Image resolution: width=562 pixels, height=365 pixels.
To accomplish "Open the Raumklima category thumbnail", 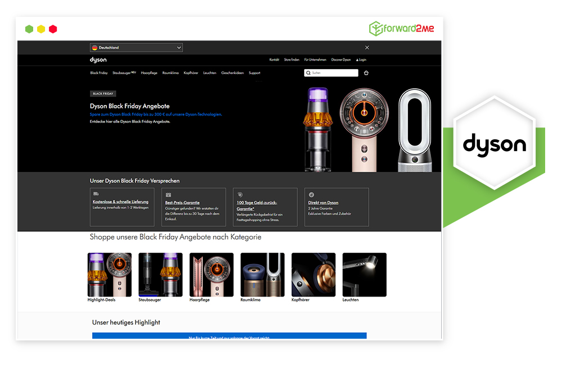I will [262, 274].
